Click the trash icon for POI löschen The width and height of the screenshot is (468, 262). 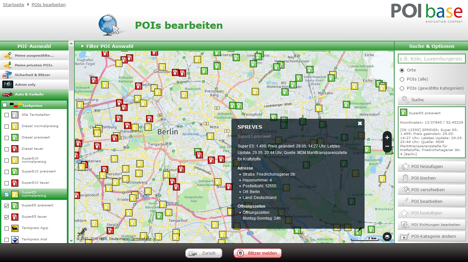(405, 178)
